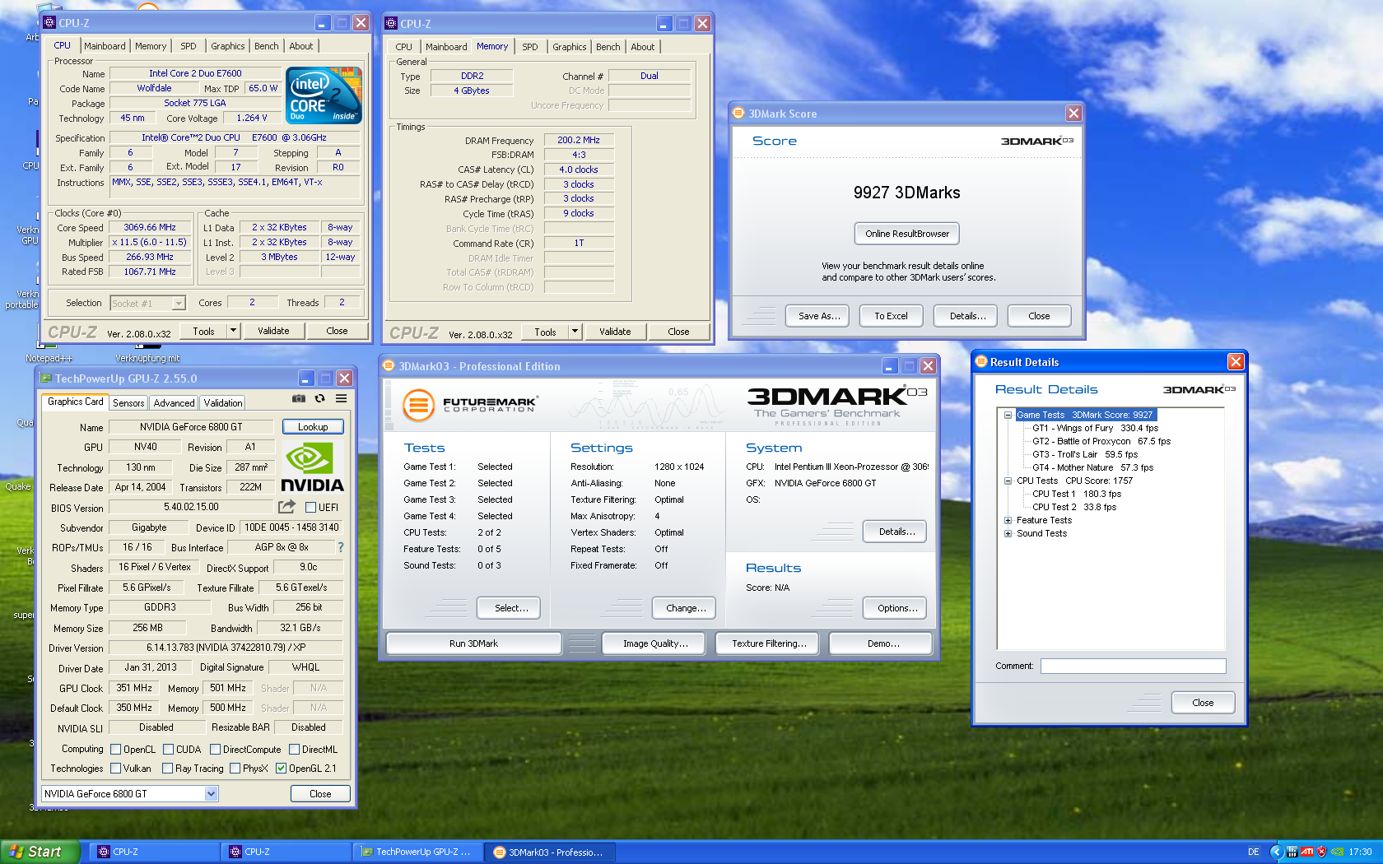
Task: Open Mainboard tab in CPU-Z processor window
Action: (105, 46)
